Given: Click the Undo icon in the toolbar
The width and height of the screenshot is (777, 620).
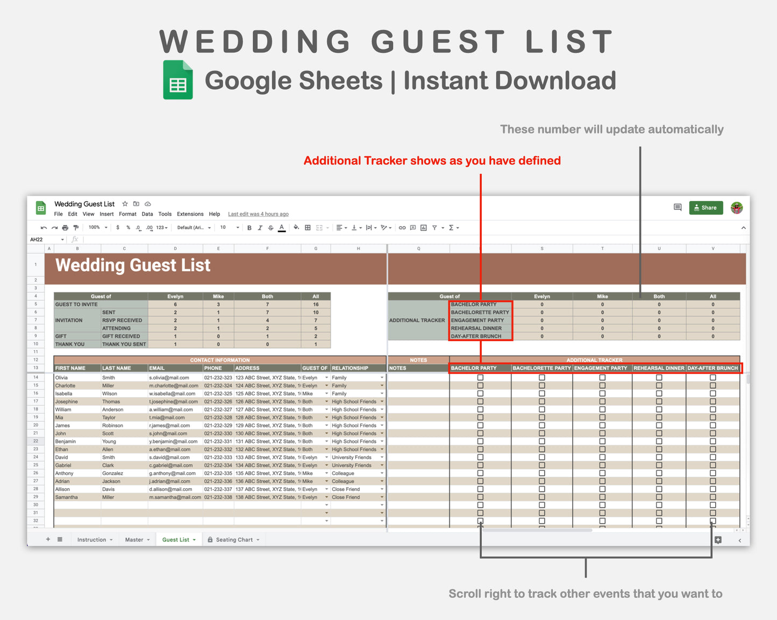Looking at the screenshot, I should coord(44,228).
